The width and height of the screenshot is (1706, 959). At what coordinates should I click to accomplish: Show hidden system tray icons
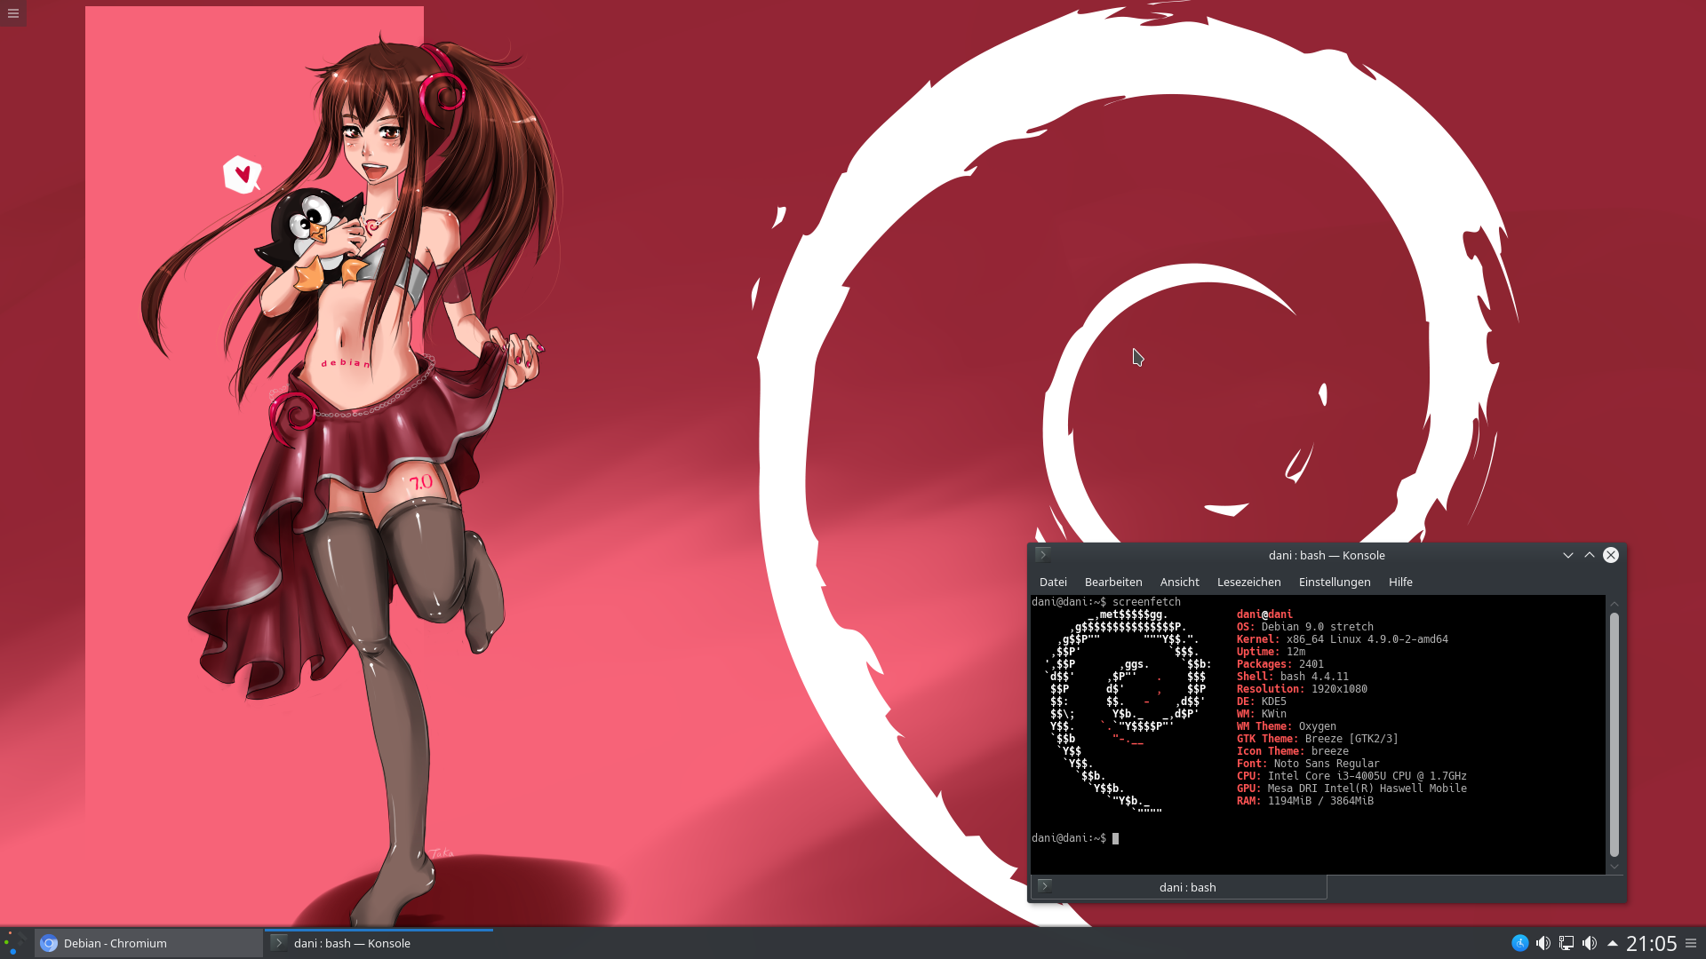[x=1612, y=943]
